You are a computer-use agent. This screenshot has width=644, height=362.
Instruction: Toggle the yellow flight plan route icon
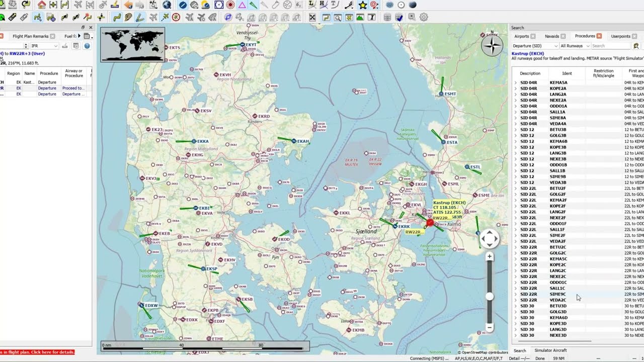117,17
